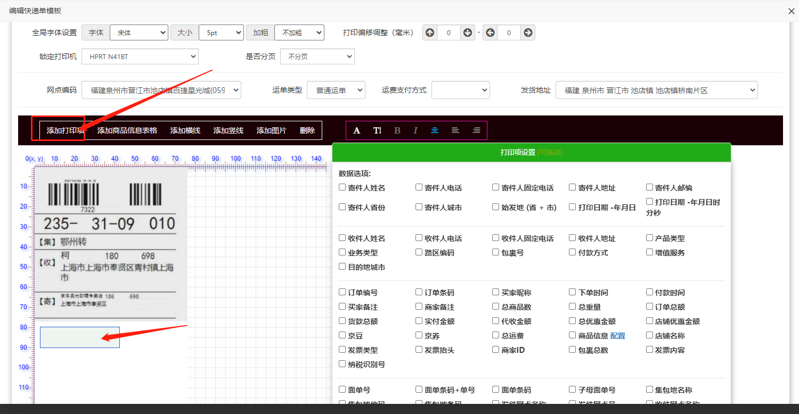Screen dimensions: 799x414
Task: Click the 配置 link beside 商品信息
Action: tap(617, 336)
